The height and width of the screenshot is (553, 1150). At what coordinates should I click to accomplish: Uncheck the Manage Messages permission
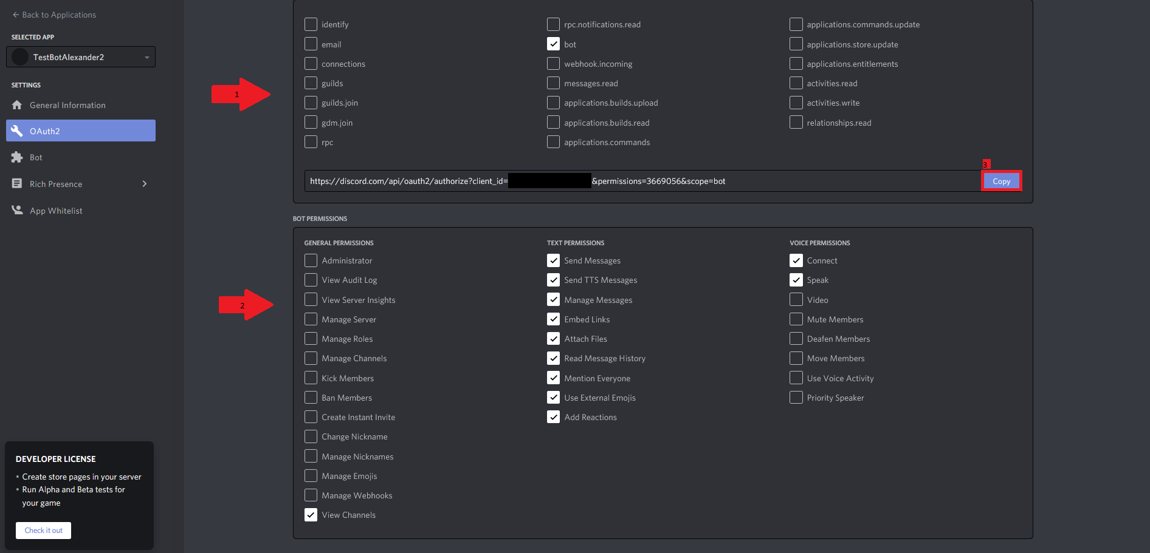click(553, 299)
